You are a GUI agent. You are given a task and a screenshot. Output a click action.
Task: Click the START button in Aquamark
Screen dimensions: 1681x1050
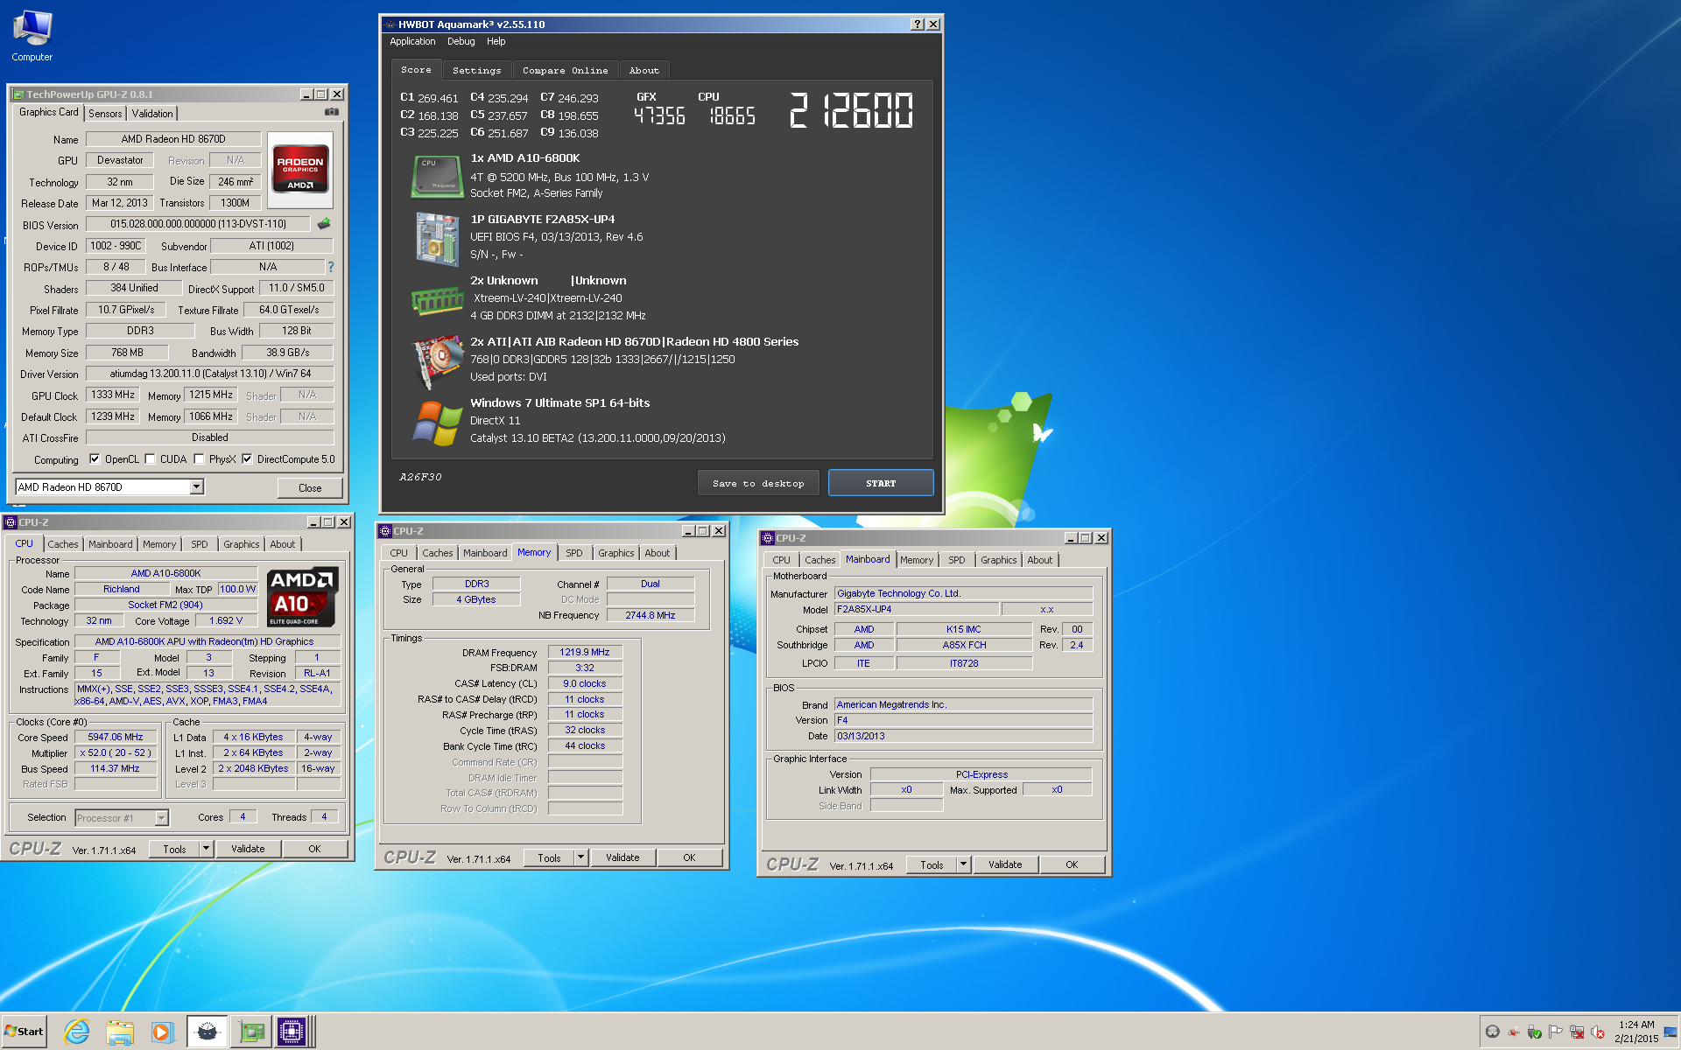[881, 483]
